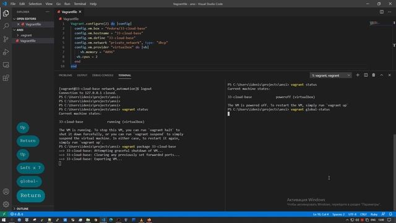This screenshot has width=396, height=223.
Task: Change indentation via Spaces: 2
Action: click(338, 214)
